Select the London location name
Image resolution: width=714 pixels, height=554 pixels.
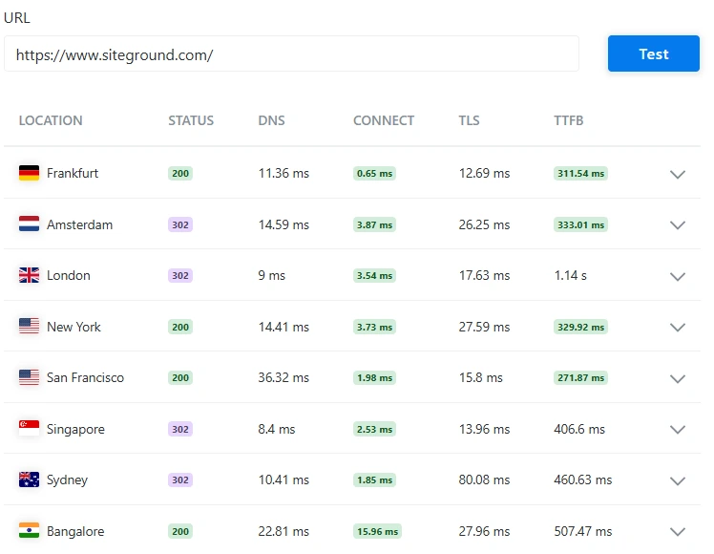point(69,276)
